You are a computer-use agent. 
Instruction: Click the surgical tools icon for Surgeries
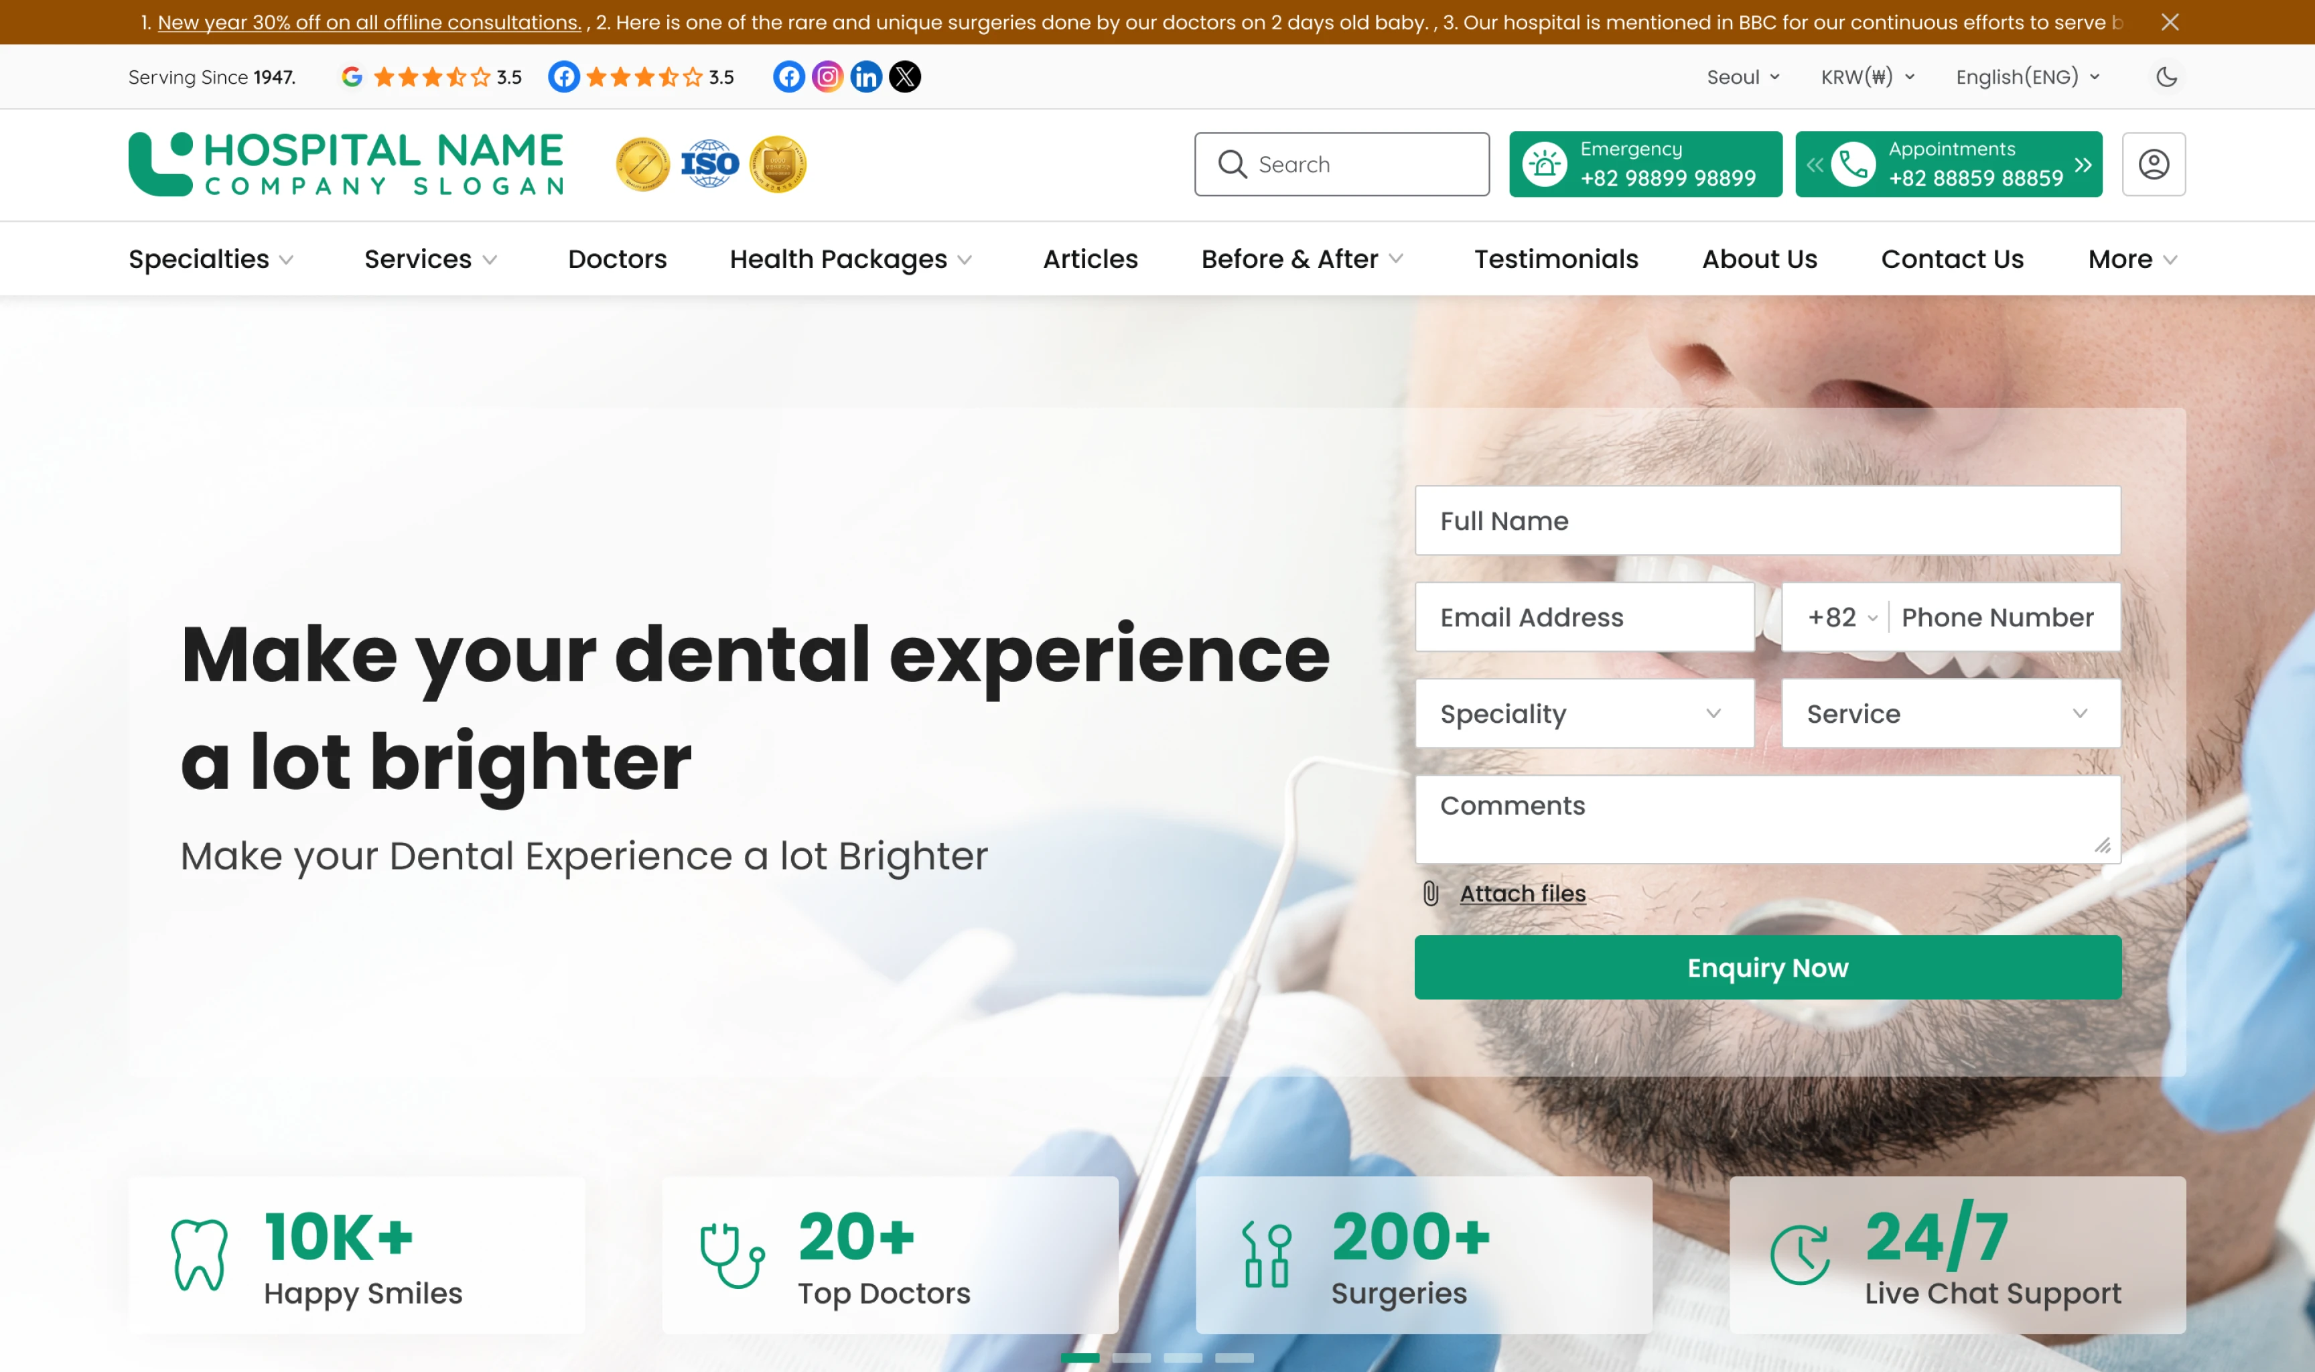pos(1266,1255)
